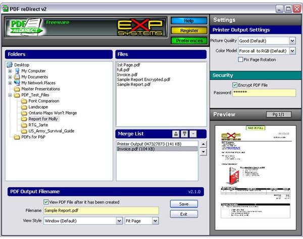Open the Picture Quality dropdown
Viewport: 303px width, 239px height.
(292, 41)
